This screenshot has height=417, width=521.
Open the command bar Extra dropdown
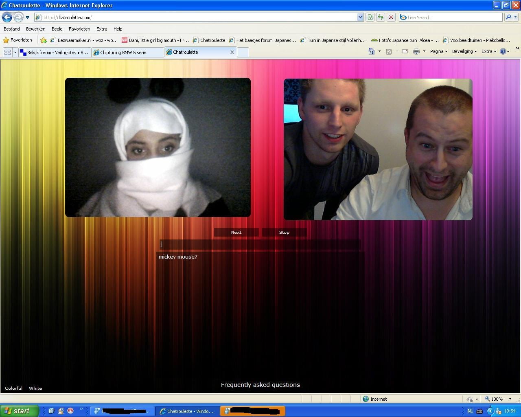489,51
